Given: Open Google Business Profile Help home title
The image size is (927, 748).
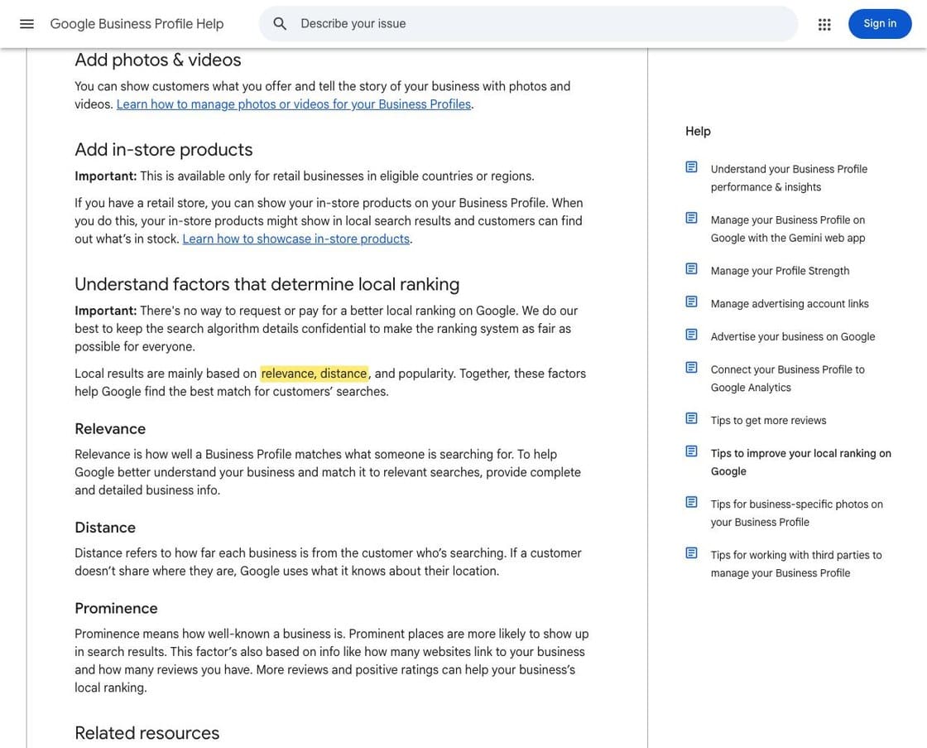Looking at the screenshot, I should point(137,24).
